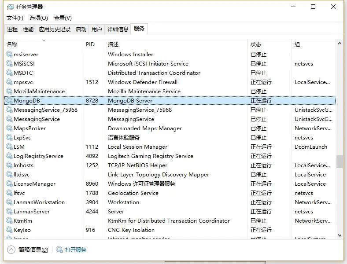This screenshot has width=347, height=264.
Task: Click the LicenseManager service gear icon
Action: point(9,183)
